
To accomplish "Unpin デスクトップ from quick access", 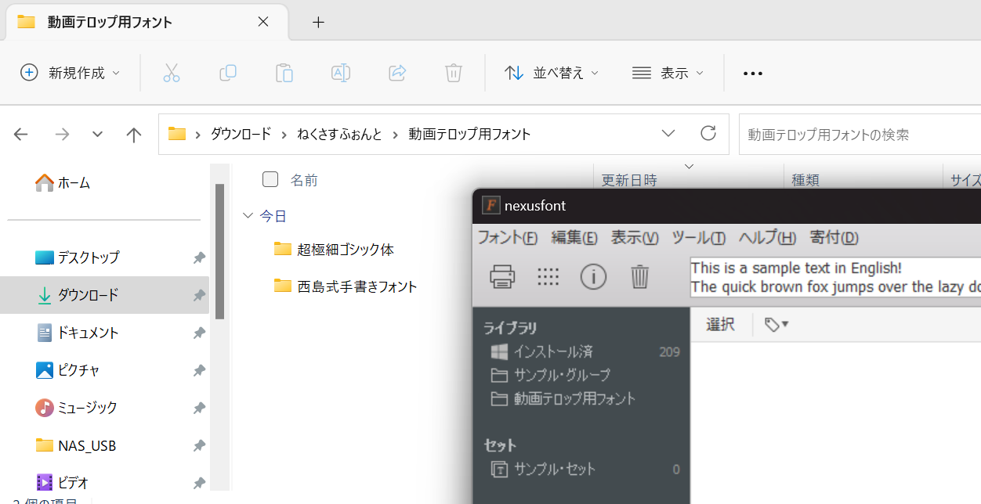I will [198, 257].
